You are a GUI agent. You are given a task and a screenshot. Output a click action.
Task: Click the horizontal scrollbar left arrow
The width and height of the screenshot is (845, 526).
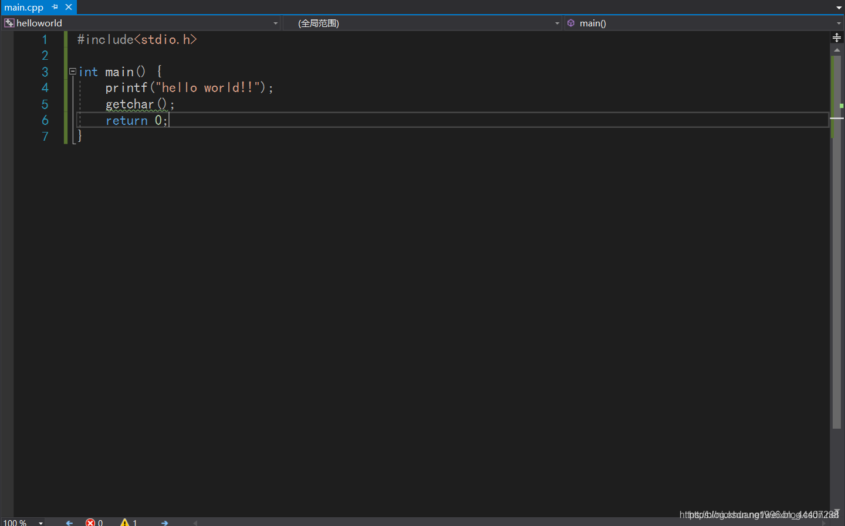(x=195, y=522)
